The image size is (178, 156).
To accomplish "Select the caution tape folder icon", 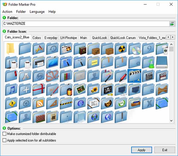I will (66, 103).
